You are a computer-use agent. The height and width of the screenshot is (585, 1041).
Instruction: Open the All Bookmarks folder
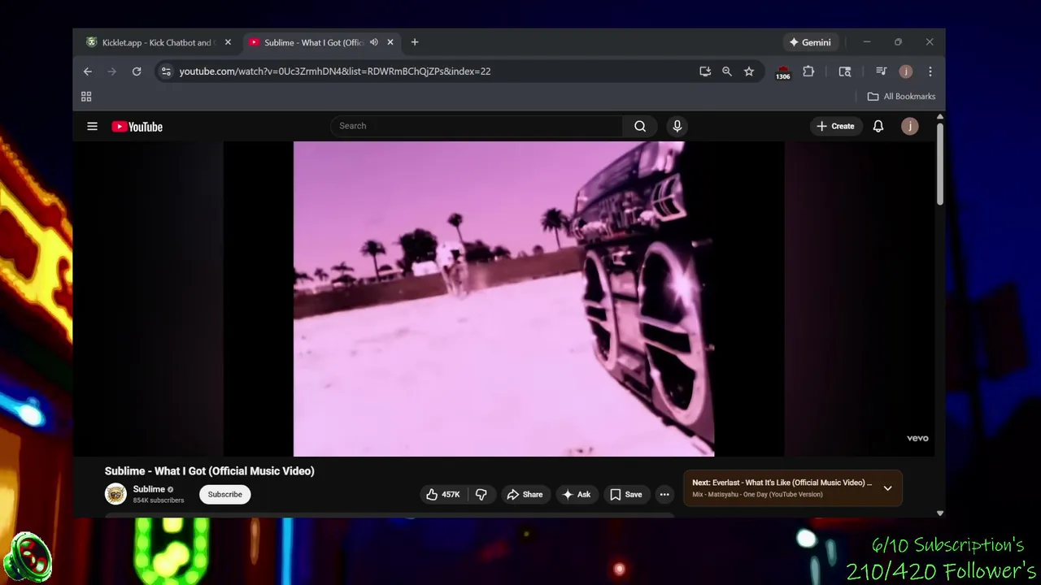point(901,97)
